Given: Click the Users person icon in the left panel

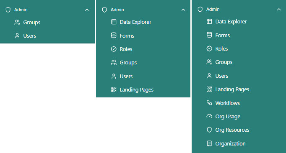Looking at the screenshot, I should tap(17, 36).
